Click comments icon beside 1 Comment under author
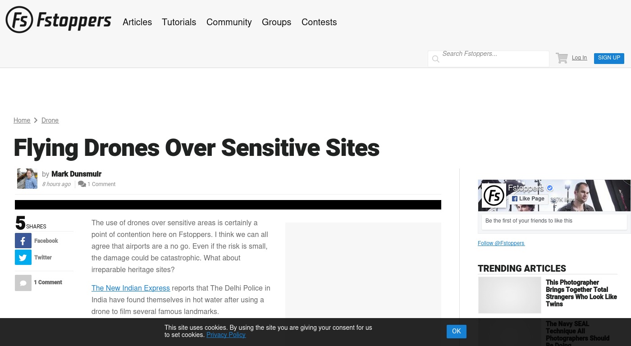Image resolution: width=631 pixels, height=346 pixels. click(82, 184)
